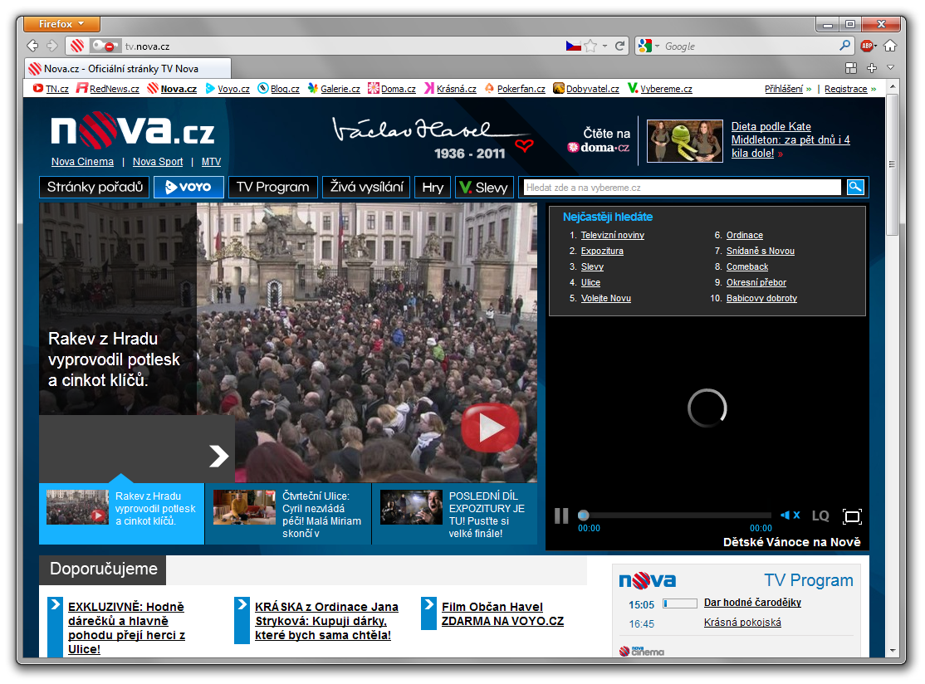Toggle the script blocker icon beside NoScript
The image size is (925, 684).
pyautogui.click(x=106, y=46)
